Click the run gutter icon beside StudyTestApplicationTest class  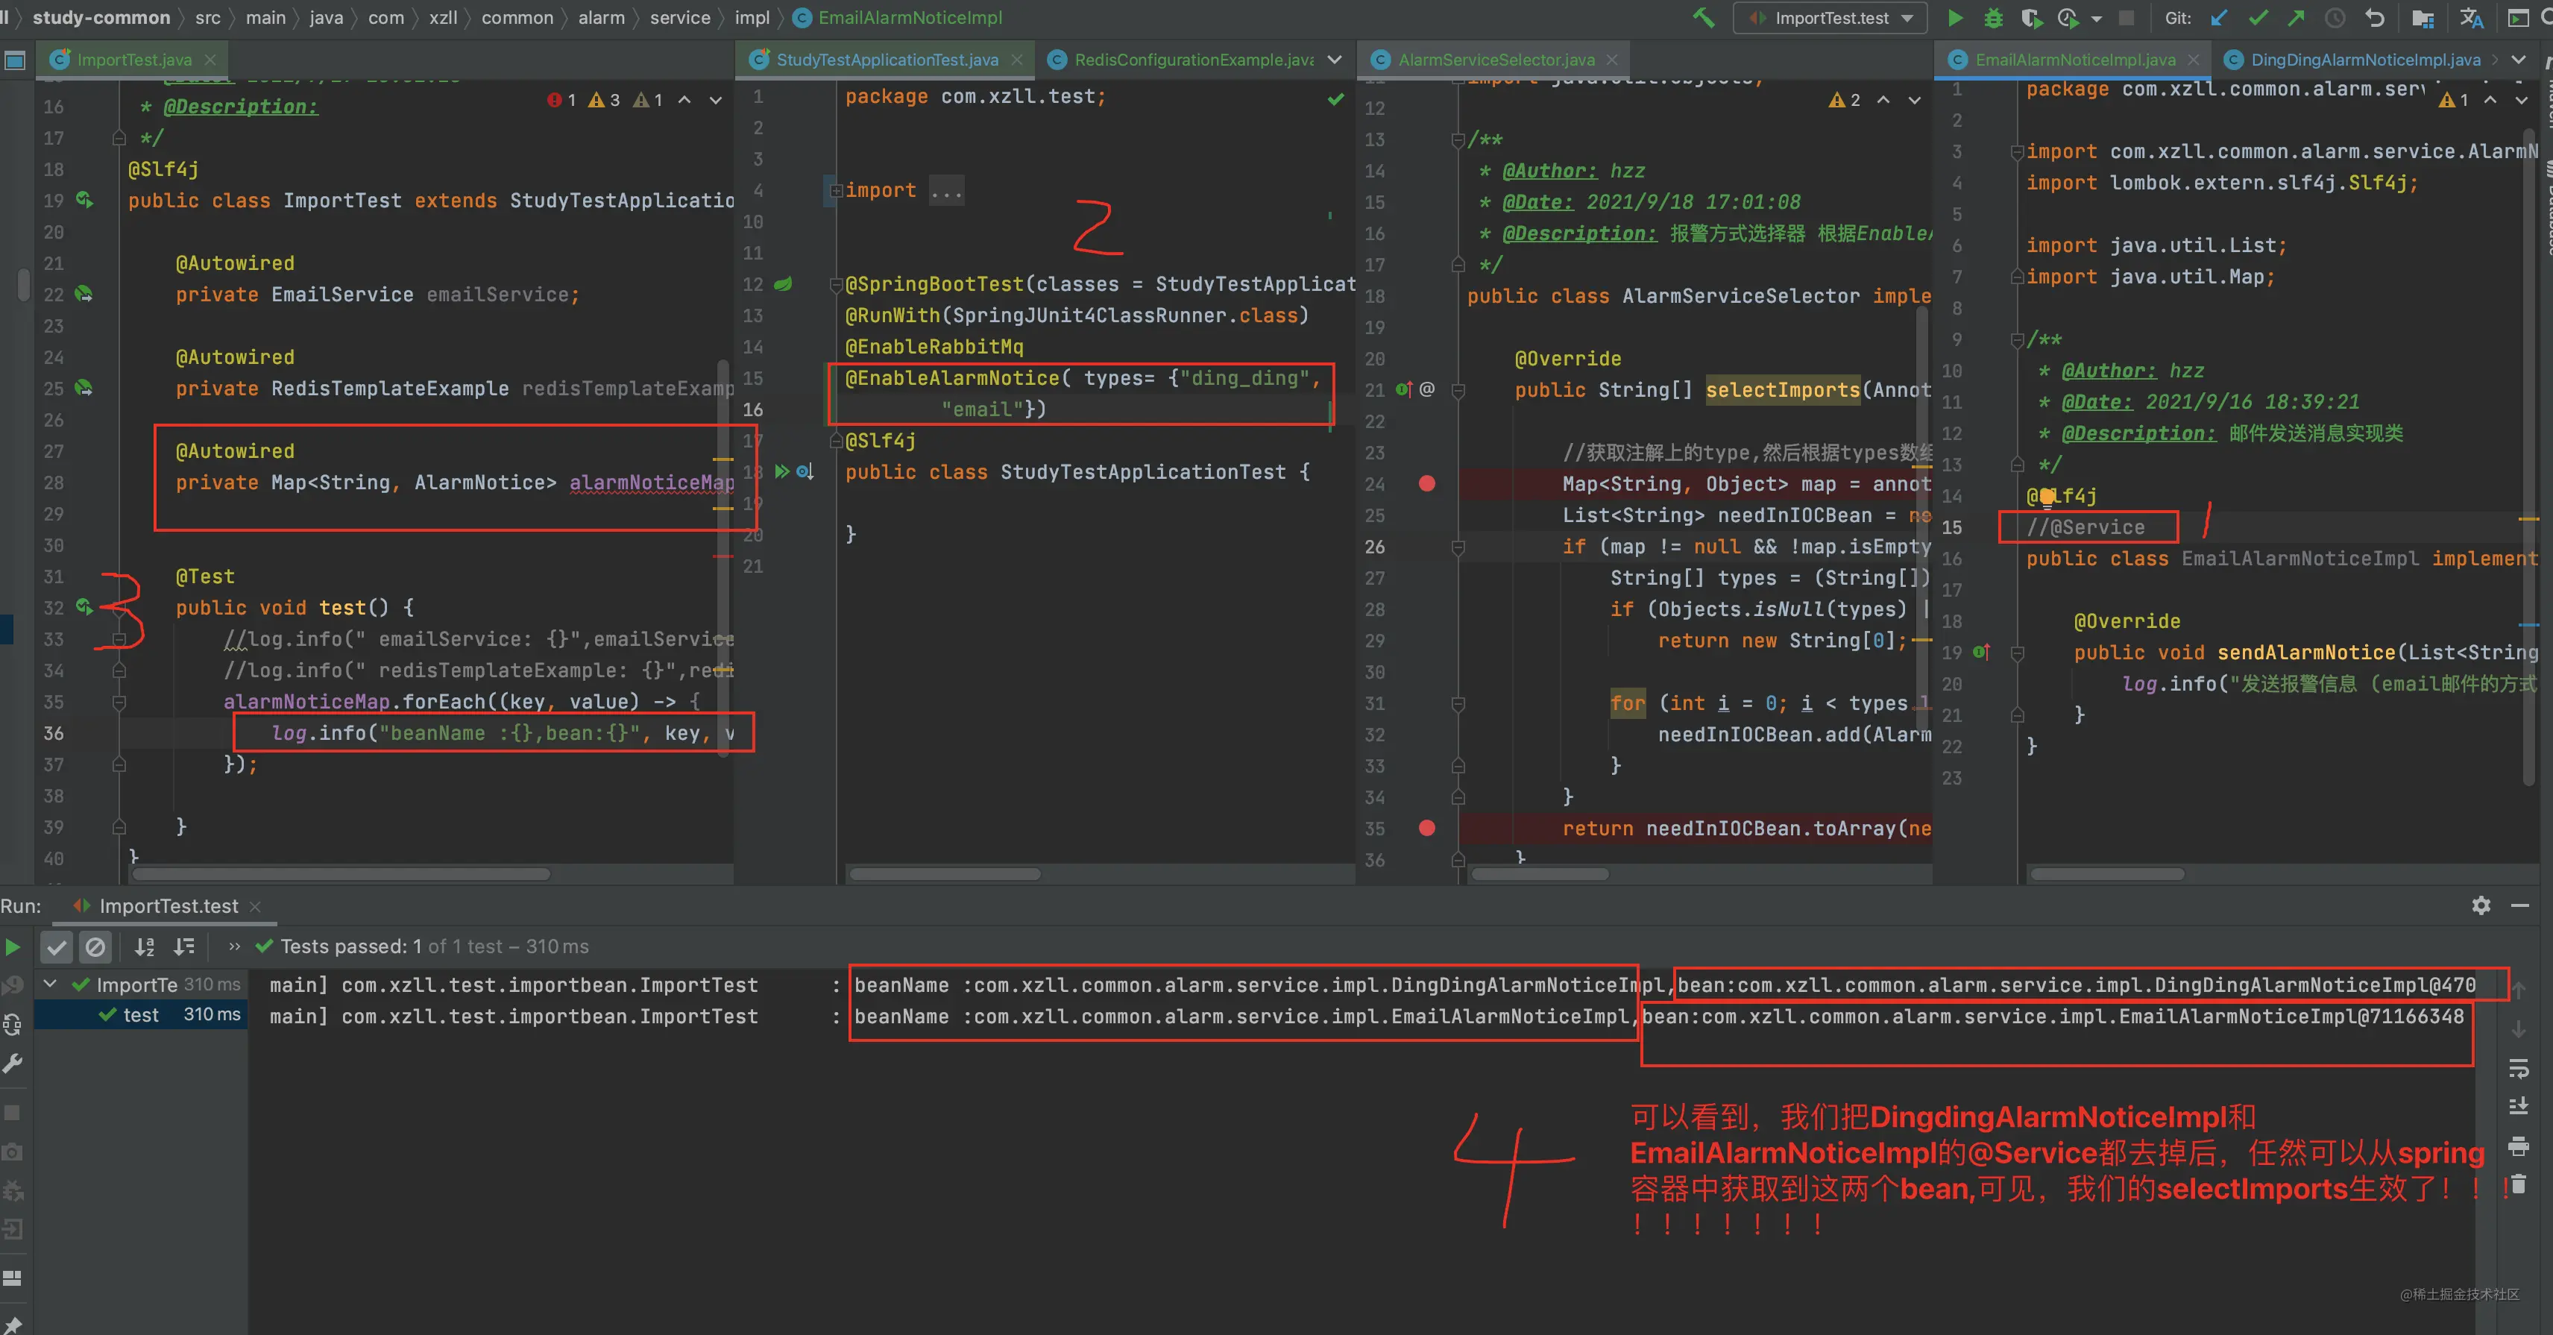pos(783,472)
